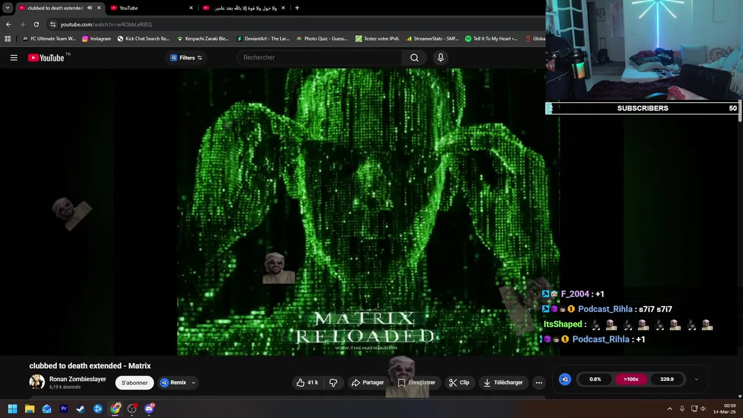Open tab search dropdown arrow
The image size is (743, 418).
click(8, 8)
